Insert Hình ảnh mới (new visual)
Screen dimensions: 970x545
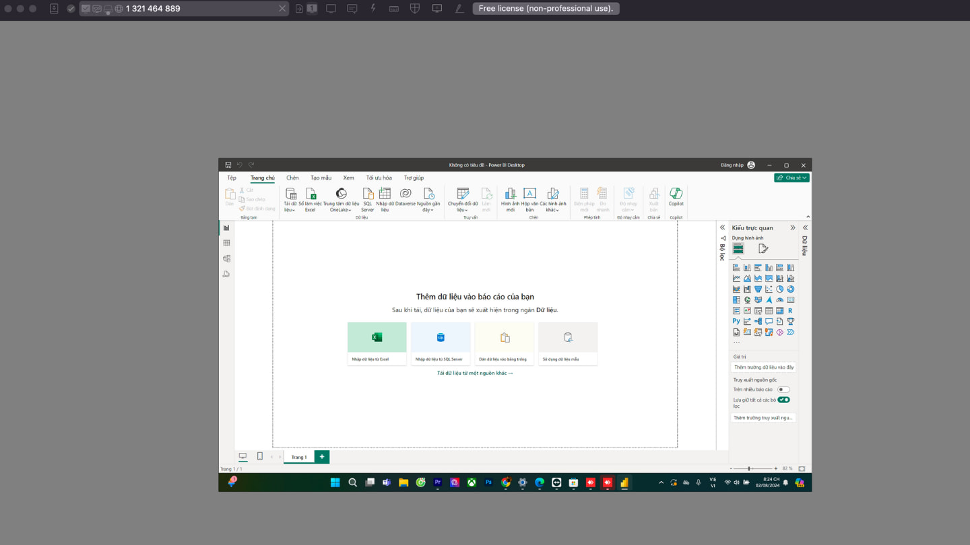pyautogui.click(x=510, y=200)
